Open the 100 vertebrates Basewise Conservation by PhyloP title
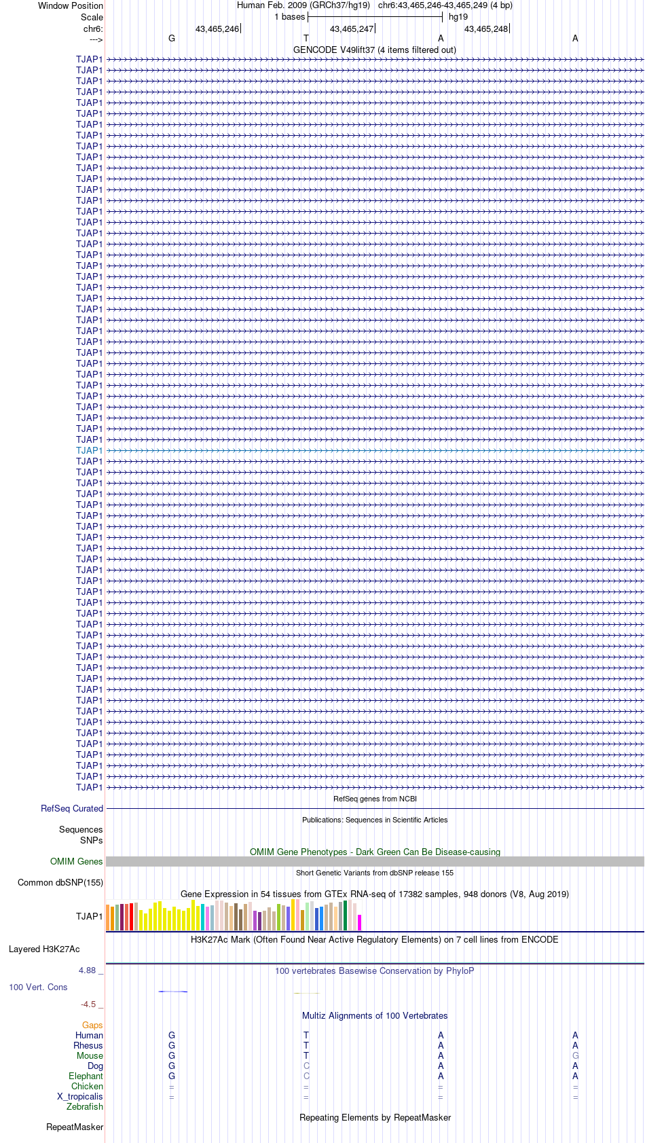Screen dimensions: 645x1143 375,970
